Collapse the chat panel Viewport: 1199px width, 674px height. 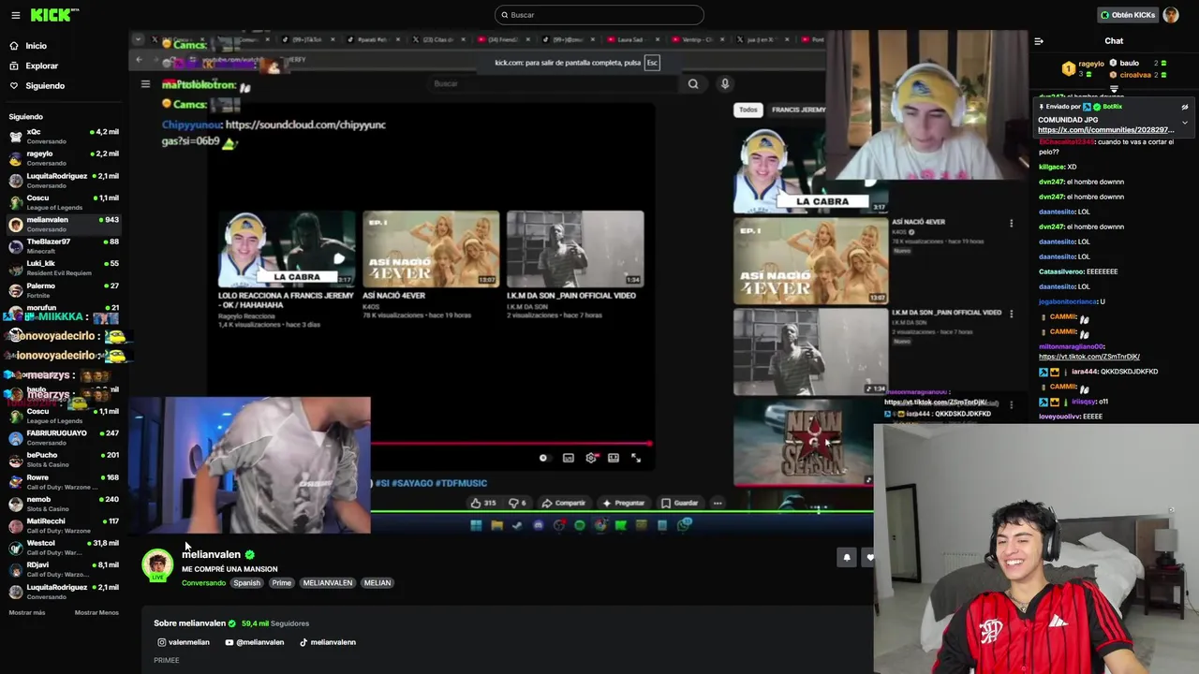pyautogui.click(x=1038, y=41)
